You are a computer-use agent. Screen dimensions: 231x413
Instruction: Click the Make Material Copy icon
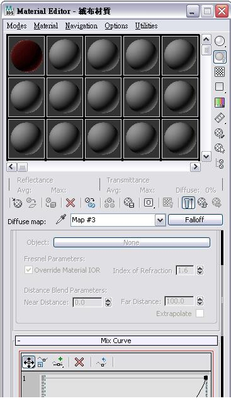pos(90,203)
